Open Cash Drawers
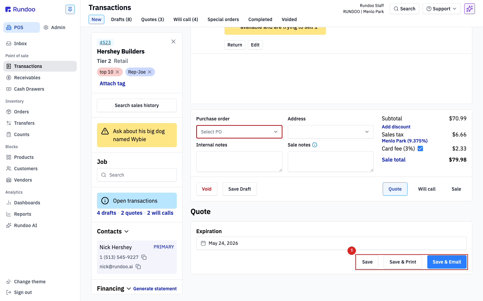 coord(40,89)
